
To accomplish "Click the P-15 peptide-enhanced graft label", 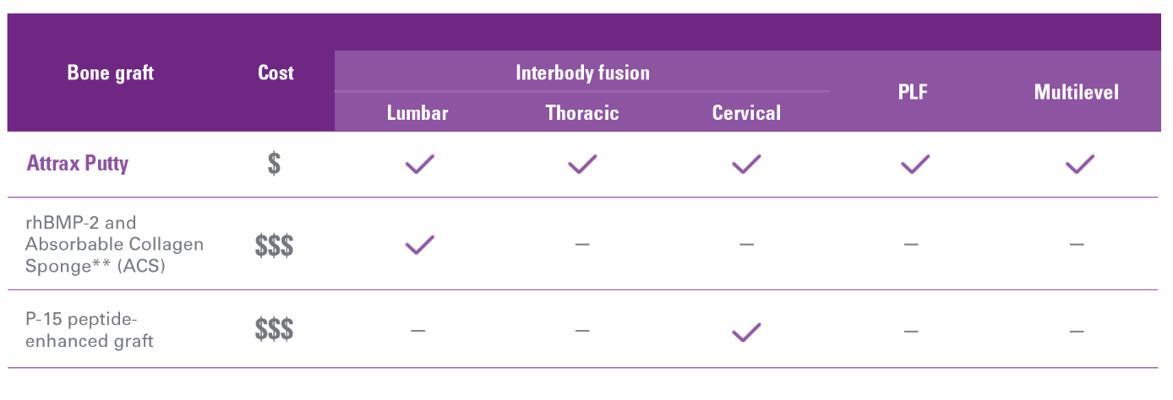I will point(90,330).
